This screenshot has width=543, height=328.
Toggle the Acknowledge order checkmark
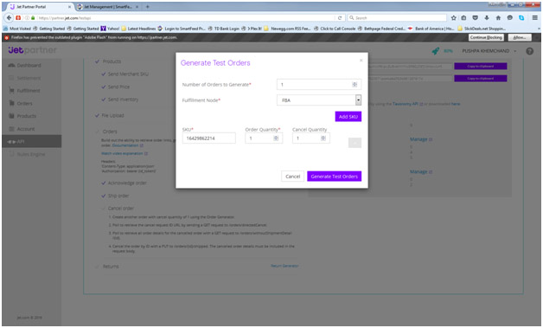coord(104,183)
